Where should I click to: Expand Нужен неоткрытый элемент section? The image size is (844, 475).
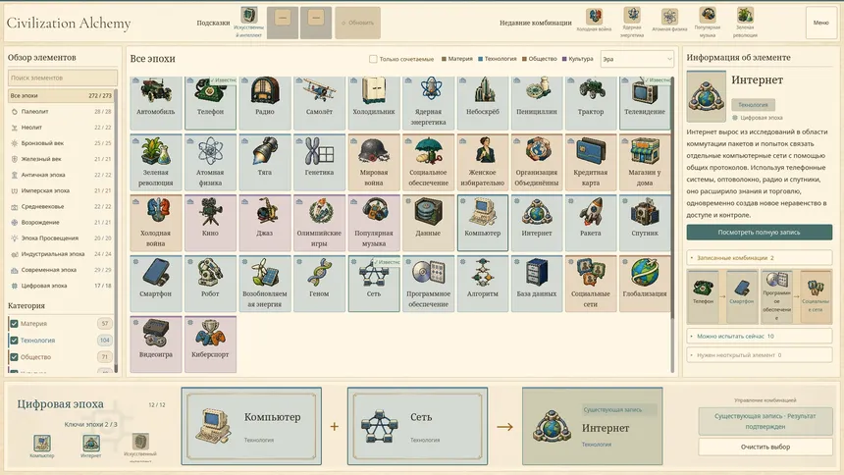click(760, 355)
